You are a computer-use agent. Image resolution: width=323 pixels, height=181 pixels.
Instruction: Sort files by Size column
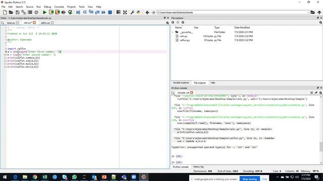tap(196, 28)
